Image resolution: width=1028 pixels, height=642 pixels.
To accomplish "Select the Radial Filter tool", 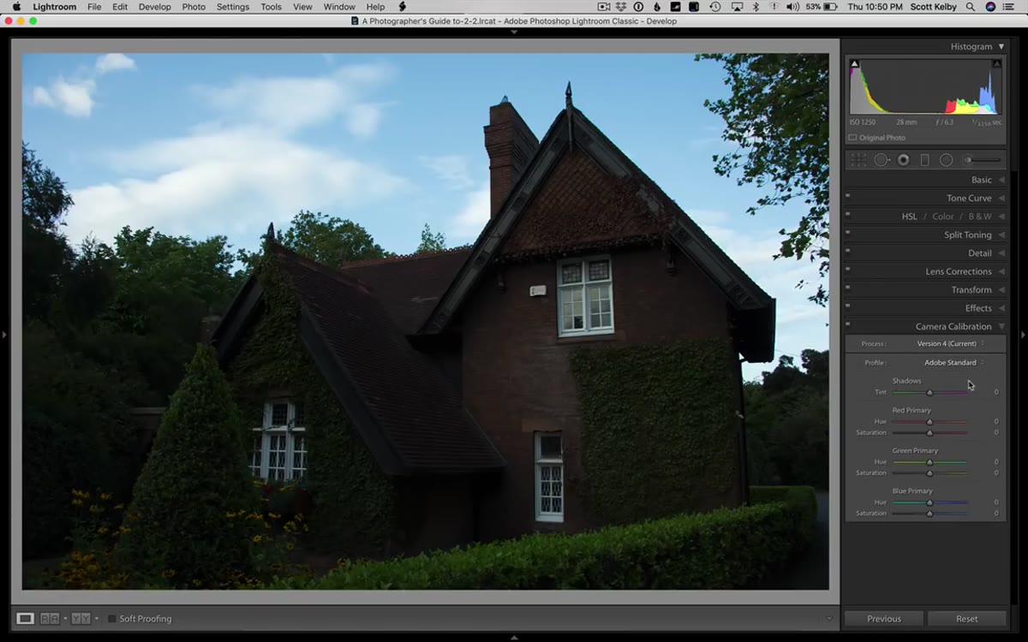I will point(946,160).
